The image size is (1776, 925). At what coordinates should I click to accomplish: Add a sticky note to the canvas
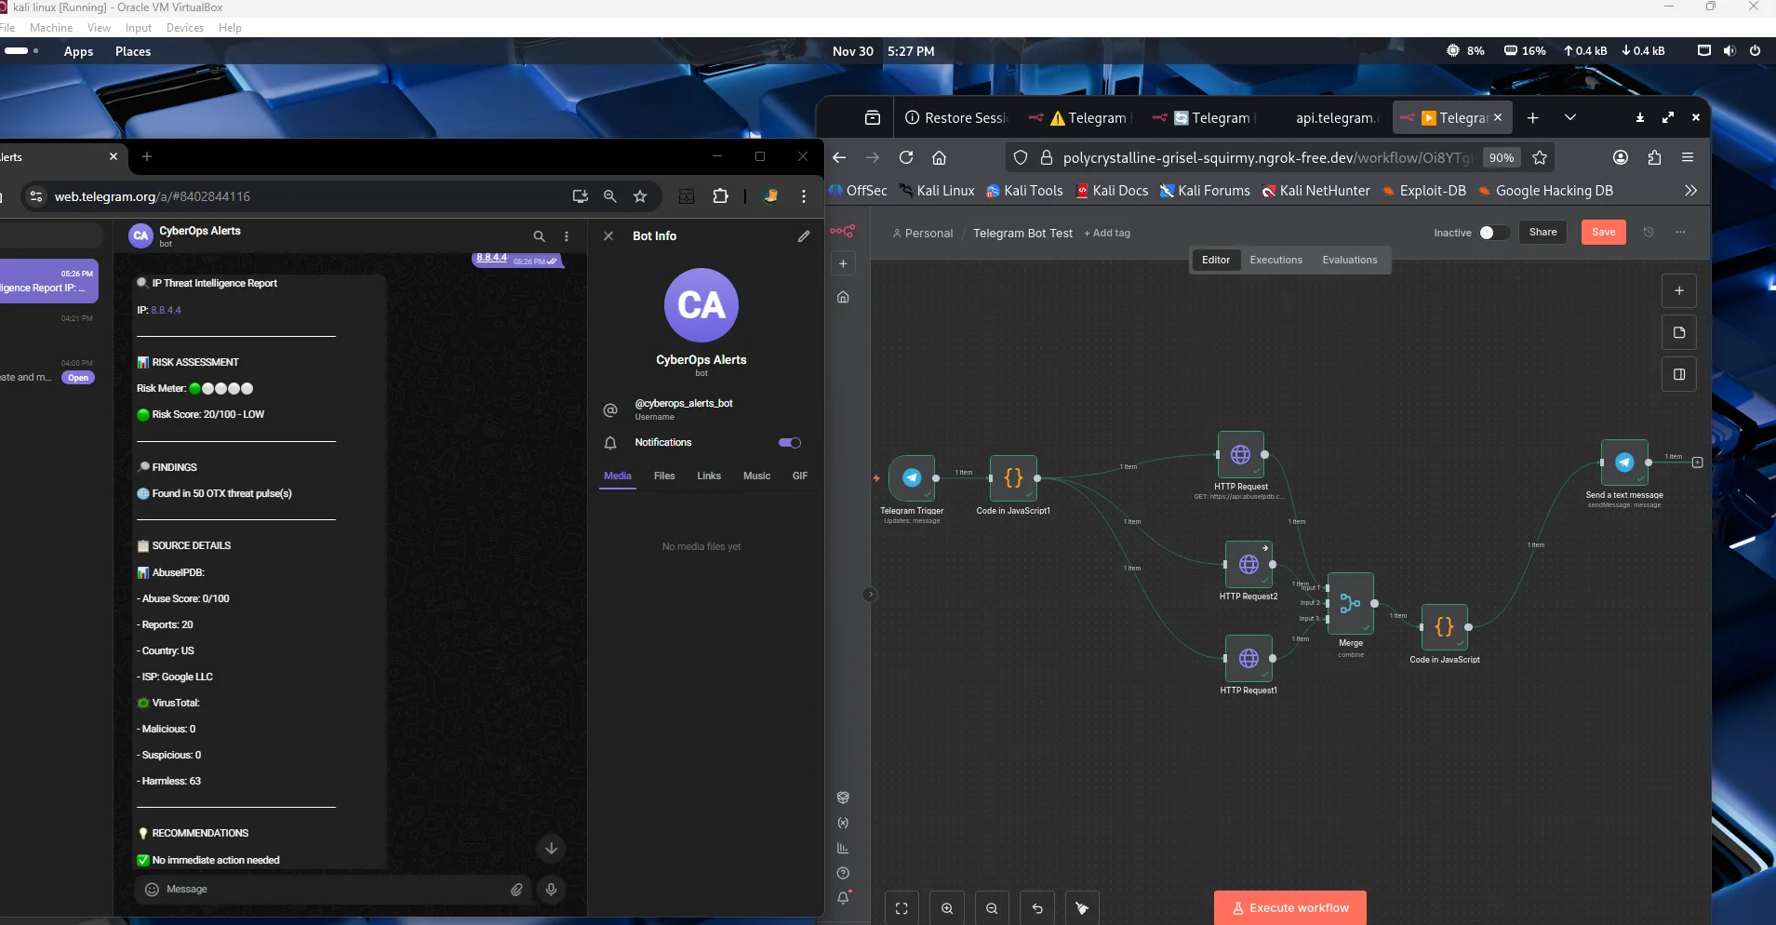[x=1679, y=332]
